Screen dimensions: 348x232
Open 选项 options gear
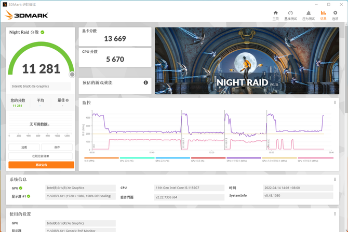pyautogui.click(x=335, y=15)
